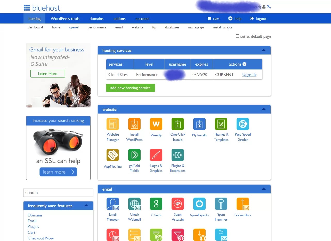Click learn more on the SSL banner
Viewport: 331px width, 241px height.
pyautogui.click(x=58, y=172)
